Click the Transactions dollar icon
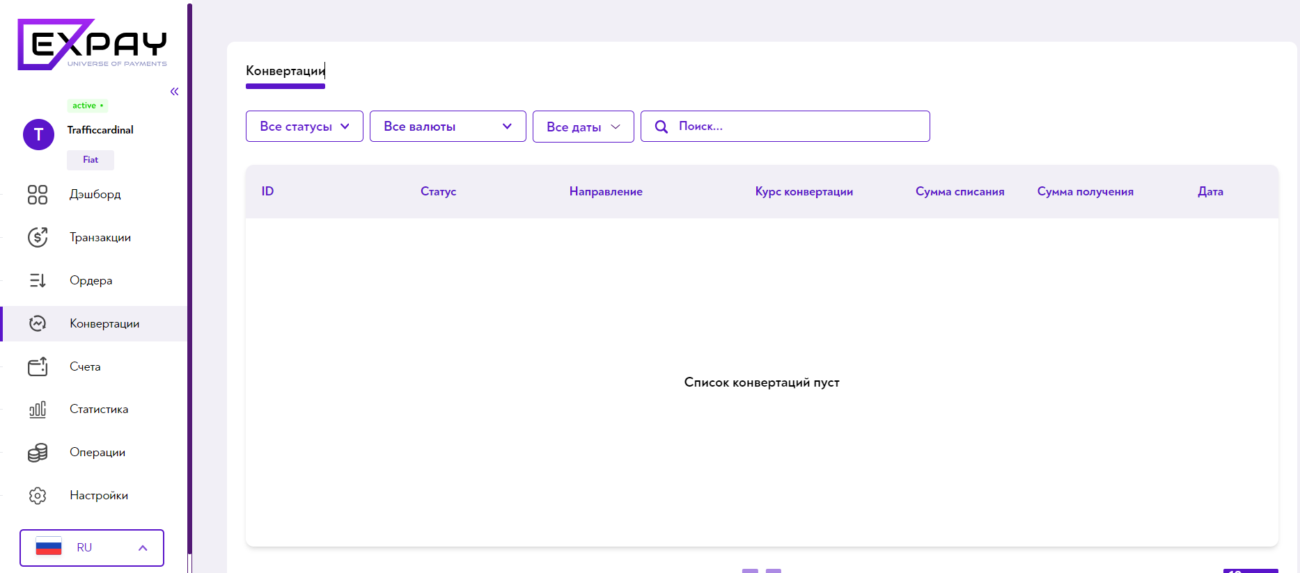1300x573 pixels. pos(38,237)
